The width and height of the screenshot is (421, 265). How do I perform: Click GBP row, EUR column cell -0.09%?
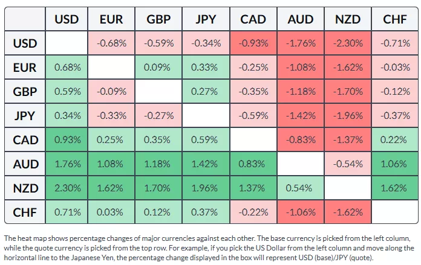pyautogui.click(x=112, y=92)
